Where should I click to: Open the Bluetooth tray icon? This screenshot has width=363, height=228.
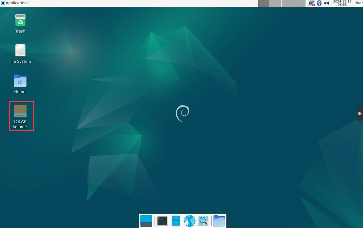coord(319,3)
